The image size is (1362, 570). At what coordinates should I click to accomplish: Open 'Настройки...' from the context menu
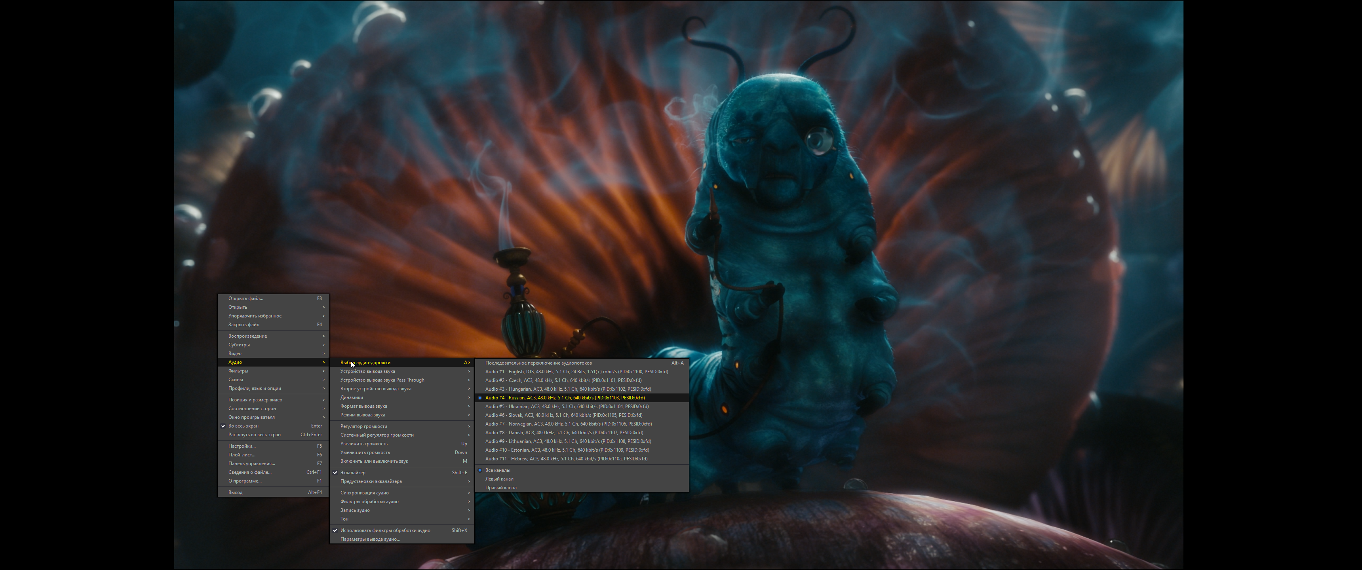(273, 446)
